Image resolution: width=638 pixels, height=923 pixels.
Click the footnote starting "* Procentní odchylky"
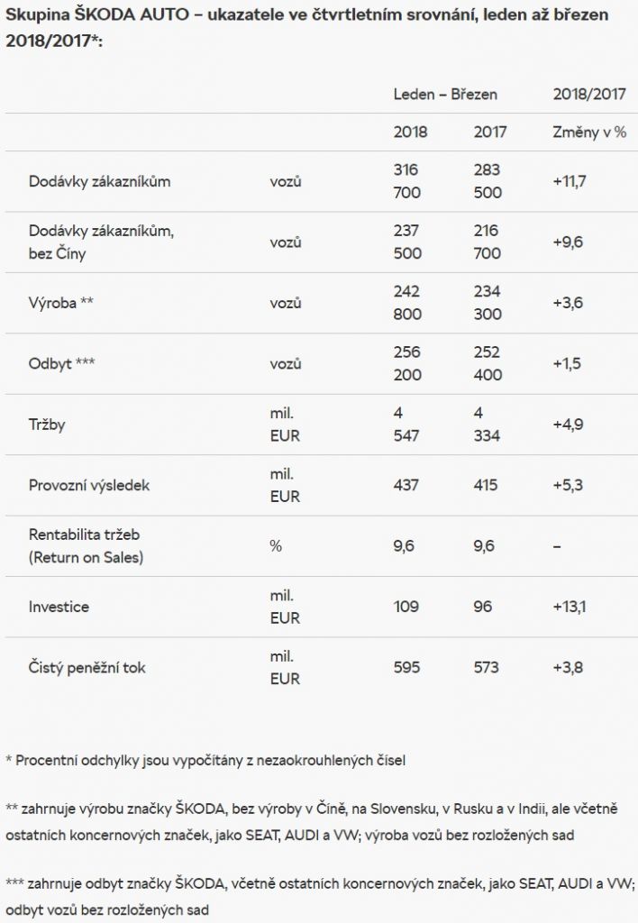205,760
